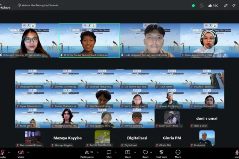Click the Mazaya Kayyisa participant tile
The image size is (239, 159).
pos(67,138)
